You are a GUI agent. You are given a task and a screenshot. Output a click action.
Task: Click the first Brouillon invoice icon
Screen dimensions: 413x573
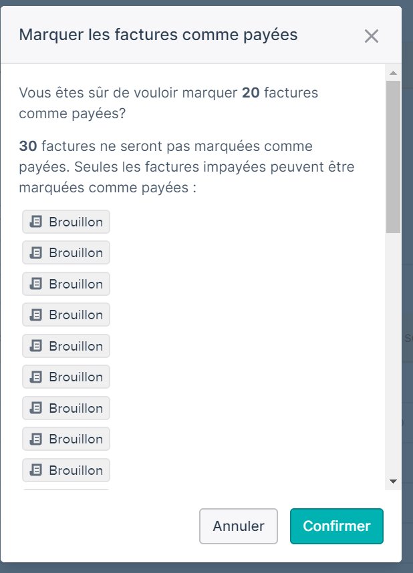(x=36, y=222)
